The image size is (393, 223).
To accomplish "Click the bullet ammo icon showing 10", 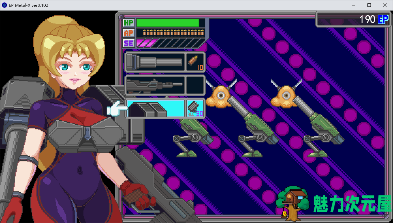I will tap(195, 62).
